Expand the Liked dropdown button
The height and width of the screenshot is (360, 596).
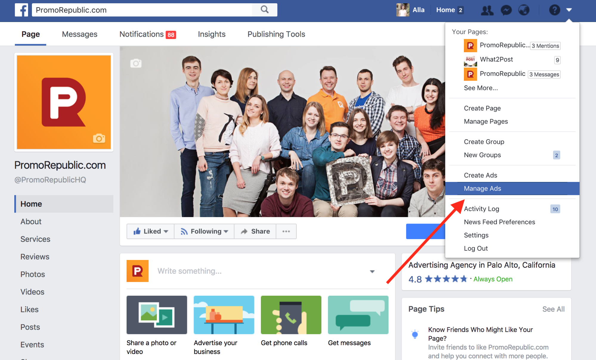(151, 231)
